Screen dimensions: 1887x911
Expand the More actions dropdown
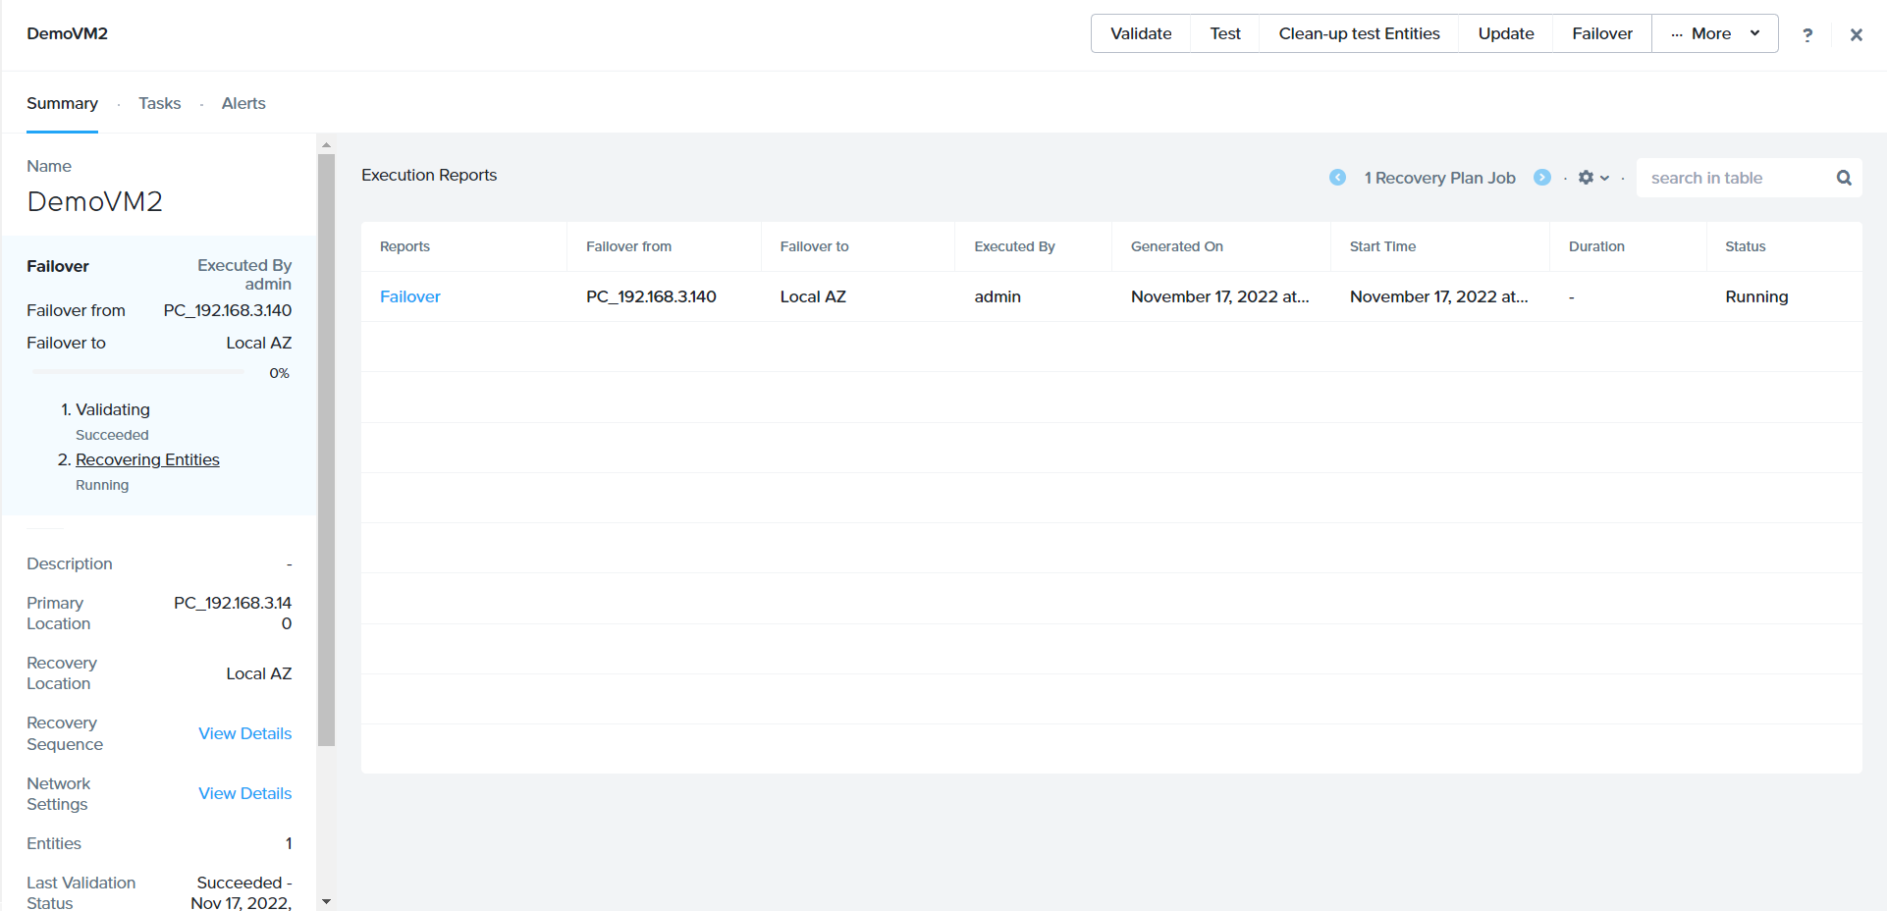(1714, 33)
